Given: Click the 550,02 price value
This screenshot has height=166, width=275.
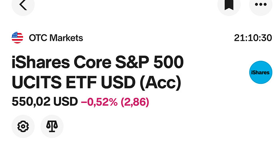Looking at the screenshot, I should click(x=29, y=102).
